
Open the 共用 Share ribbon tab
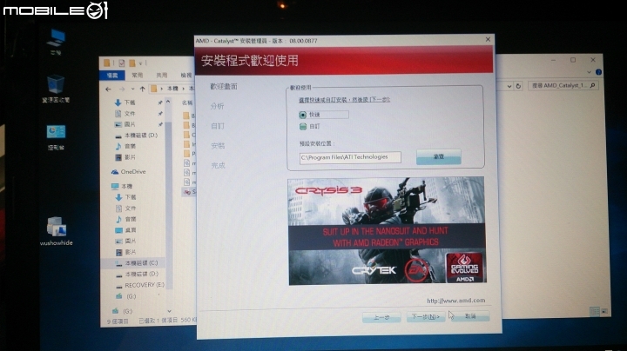click(x=162, y=76)
